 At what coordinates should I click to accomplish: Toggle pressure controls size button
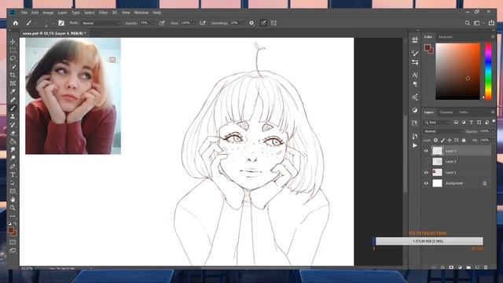(263, 23)
